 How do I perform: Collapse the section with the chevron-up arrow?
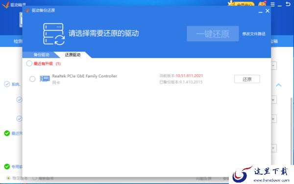point(279,85)
